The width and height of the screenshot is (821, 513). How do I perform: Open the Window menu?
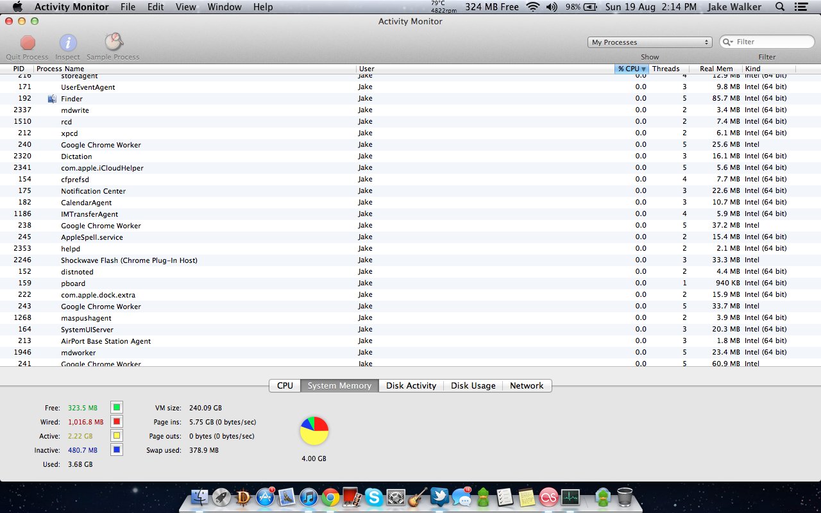click(x=224, y=7)
